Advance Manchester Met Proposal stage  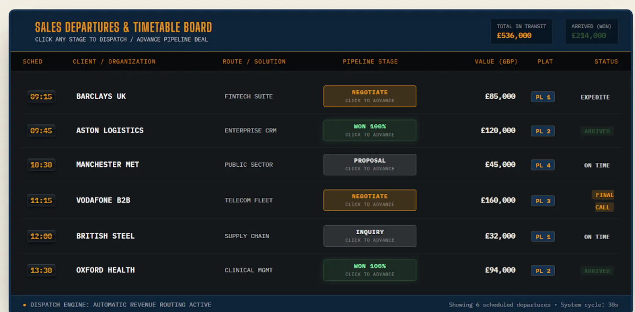(x=370, y=165)
